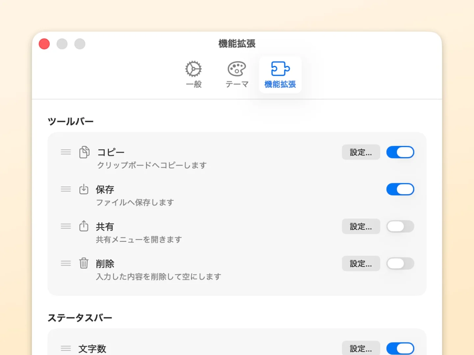Click description クリップボードへコピーします
This screenshot has width=474, height=355.
[152, 165]
